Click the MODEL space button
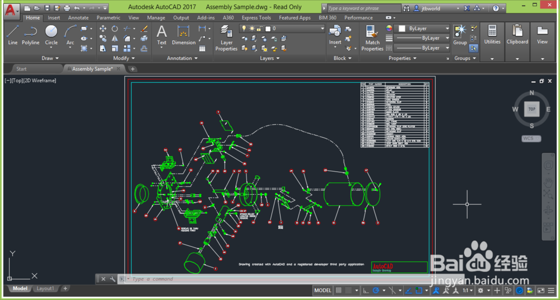 coord(323,290)
